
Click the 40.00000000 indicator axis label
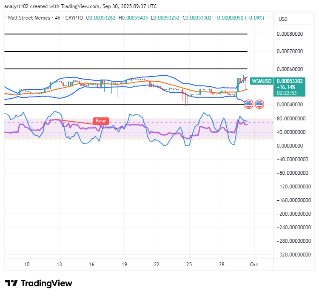pos(291,132)
